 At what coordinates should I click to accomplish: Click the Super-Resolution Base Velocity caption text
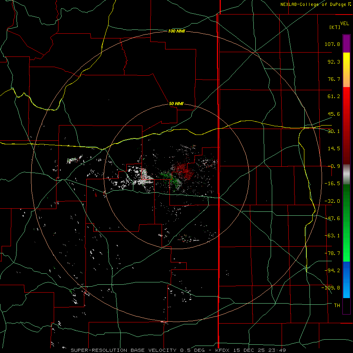coord(178,350)
